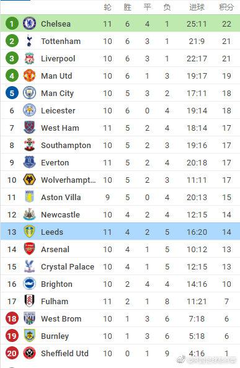Open the Man Utd crest icon
Image resolution: width=240 pixels, height=368 pixels.
click(29, 76)
